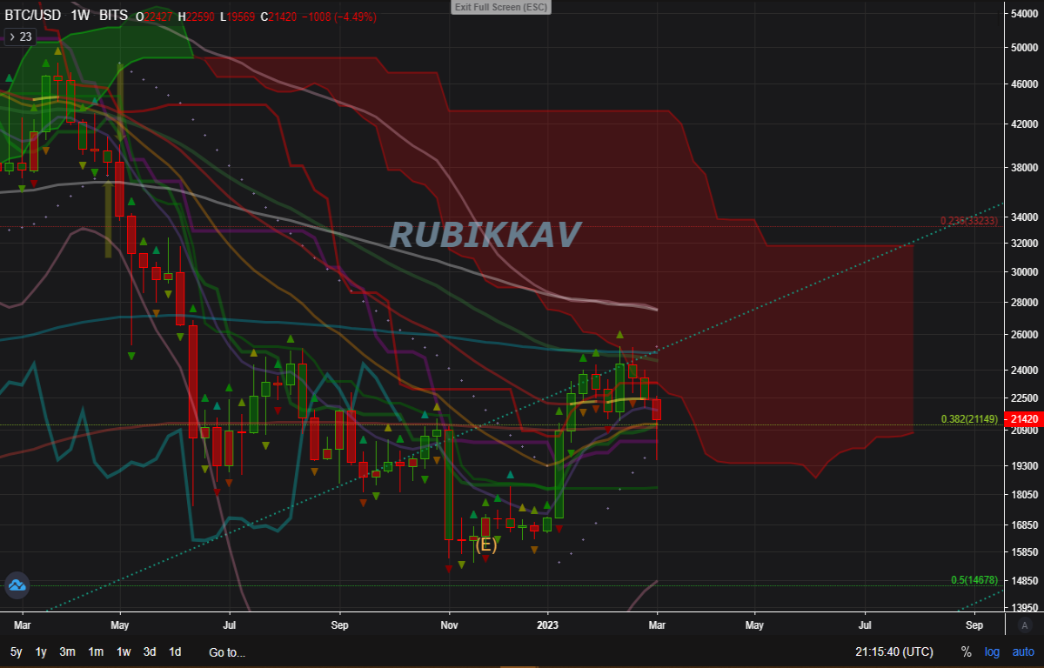The image size is (1044, 668).
Task: Click the close value C21420 in legend
Action: coord(277,17)
